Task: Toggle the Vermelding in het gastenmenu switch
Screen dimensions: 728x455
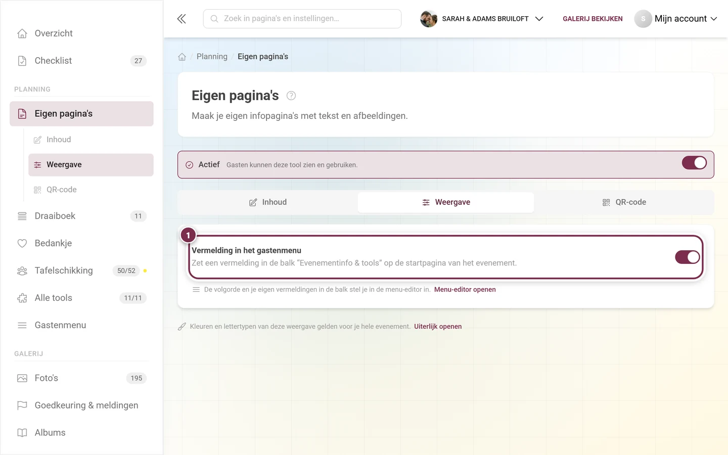Action: (x=688, y=257)
